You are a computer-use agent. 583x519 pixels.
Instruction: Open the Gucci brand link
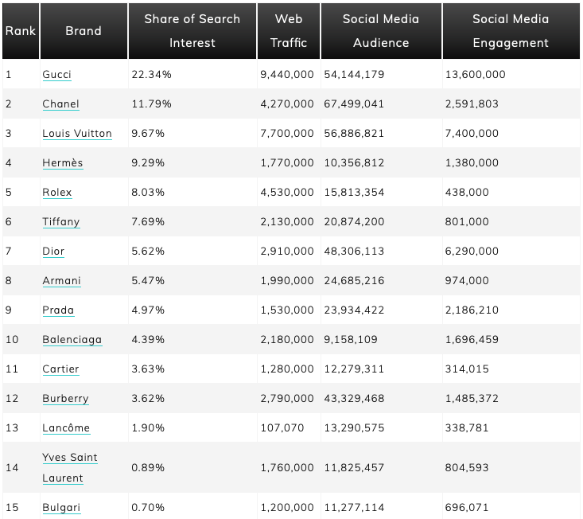coord(56,75)
